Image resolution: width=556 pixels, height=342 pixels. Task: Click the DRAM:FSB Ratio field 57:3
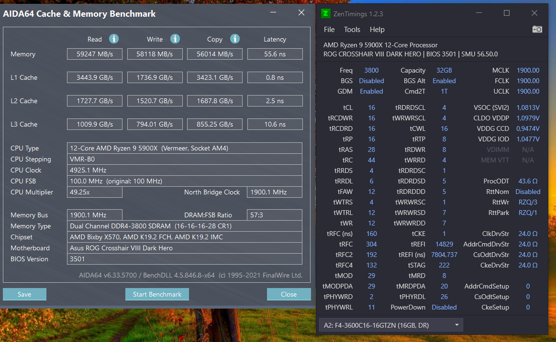point(275,214)
